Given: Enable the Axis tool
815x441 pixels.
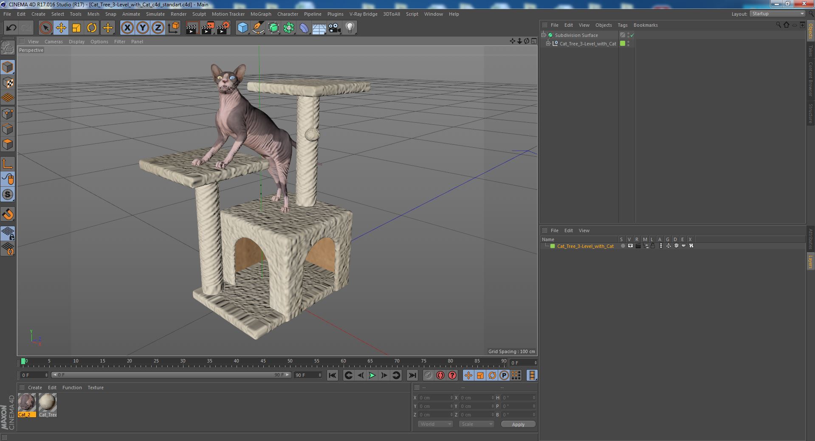Looking at the screenshot, I should (x=8, y=164).
